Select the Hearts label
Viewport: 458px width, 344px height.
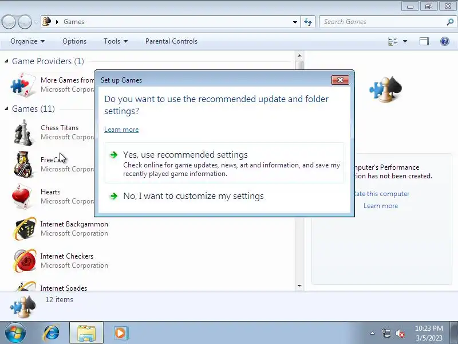[x=50, y=192]
